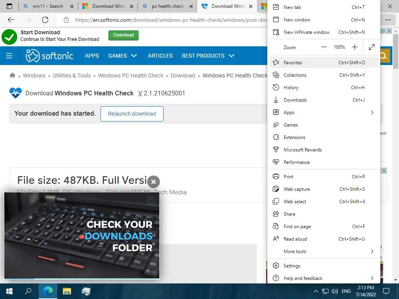Open Performance menu entry
Screen dimensions: 399x299
pos(324,162)
